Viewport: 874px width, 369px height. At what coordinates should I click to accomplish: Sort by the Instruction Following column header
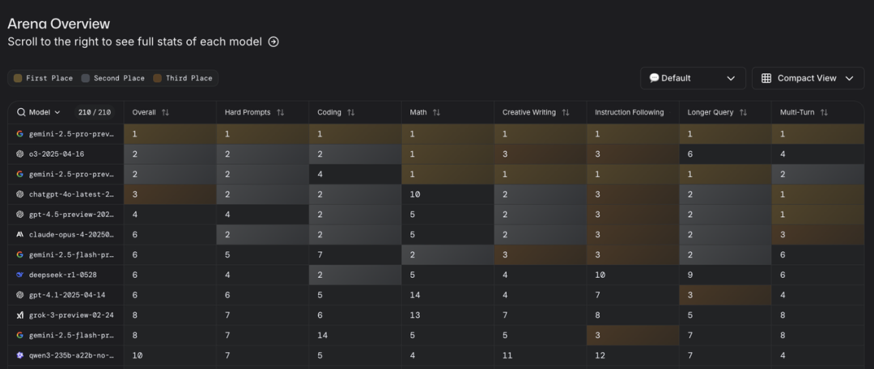(x=630, y=112)
